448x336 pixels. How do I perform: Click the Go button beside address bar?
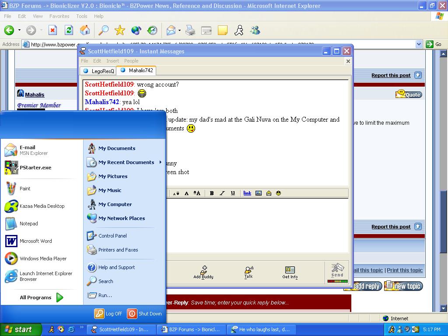434,44
